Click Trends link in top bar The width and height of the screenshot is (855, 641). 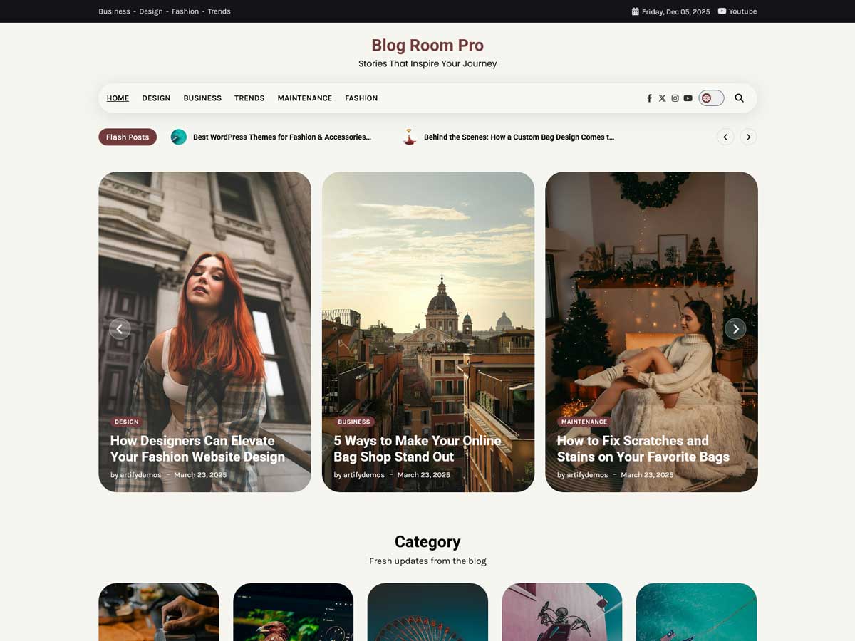click(219, 11)
